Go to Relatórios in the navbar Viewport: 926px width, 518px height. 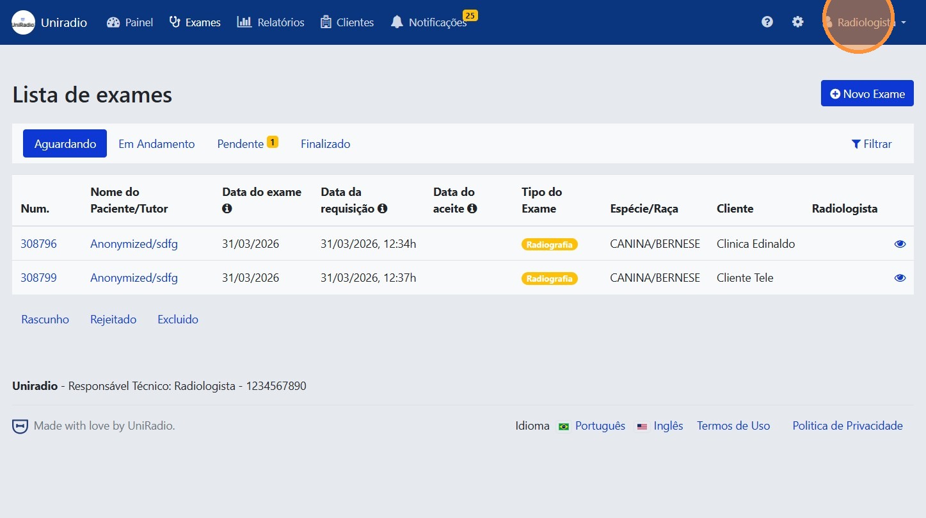point(271,22)
